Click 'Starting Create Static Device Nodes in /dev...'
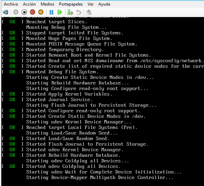Viewport: 204px width, 186px height. (90, 78)
